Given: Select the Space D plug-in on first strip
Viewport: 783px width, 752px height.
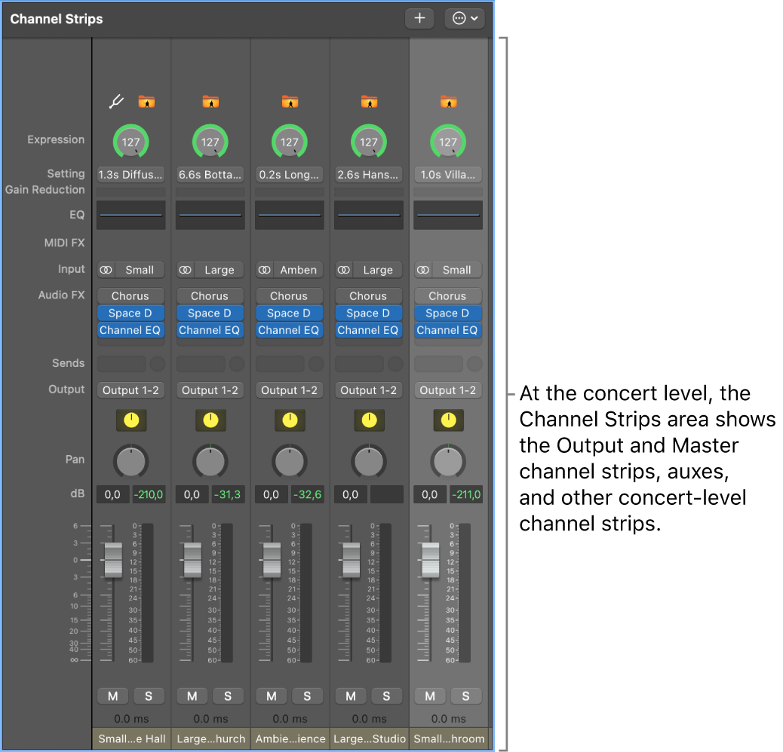Looking at the screenshot, I should click(130, 313).
